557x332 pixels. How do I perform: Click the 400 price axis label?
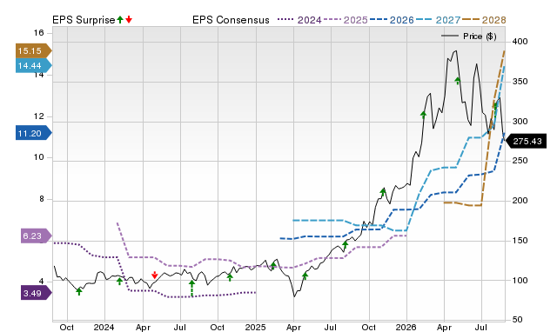(x=520, y=42)
